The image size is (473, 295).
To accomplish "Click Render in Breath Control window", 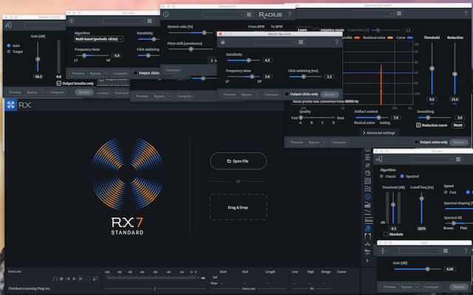I will click(84, 92).
